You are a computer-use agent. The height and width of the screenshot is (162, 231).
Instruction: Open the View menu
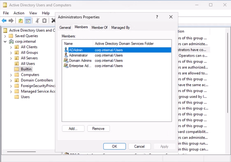[x=33, y=13]
